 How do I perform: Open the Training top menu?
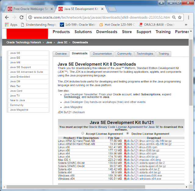tap(163, 32)
